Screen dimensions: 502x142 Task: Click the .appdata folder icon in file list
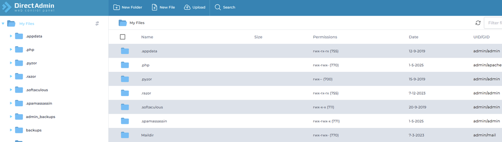point(125,51)
